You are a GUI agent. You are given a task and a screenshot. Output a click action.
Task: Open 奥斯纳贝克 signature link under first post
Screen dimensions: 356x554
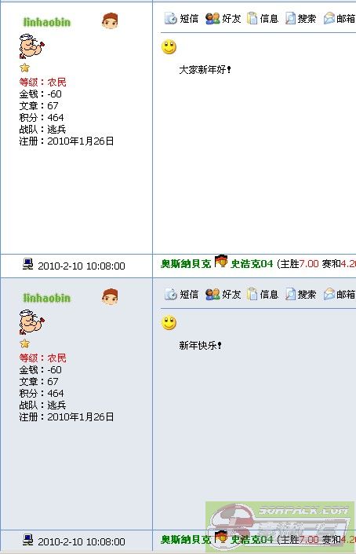point(186,264)
